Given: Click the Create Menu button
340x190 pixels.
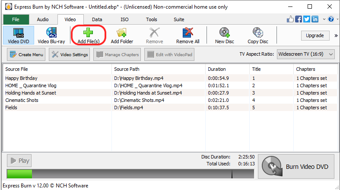Looking at the screenshot, I should click(26, 54).
